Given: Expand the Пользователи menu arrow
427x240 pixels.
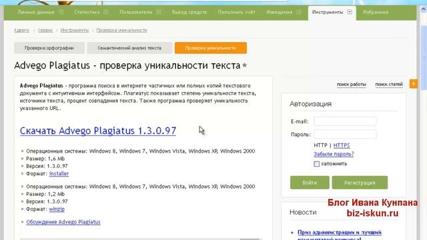Looking at the screenshot, I should click(159, 12).
